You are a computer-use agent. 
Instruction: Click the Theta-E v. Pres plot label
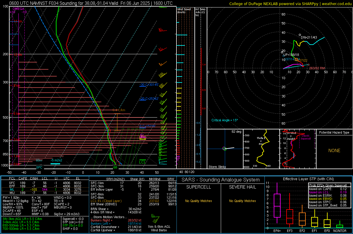tap(261, 141)
